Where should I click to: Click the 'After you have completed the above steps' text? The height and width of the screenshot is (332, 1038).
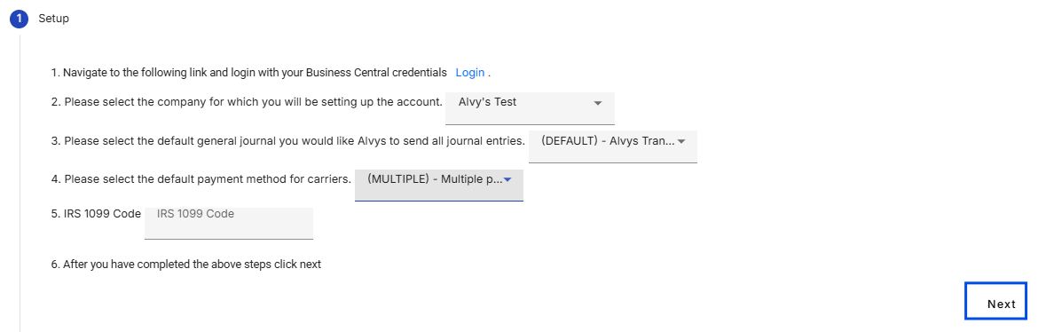click(x=186, y=265)
